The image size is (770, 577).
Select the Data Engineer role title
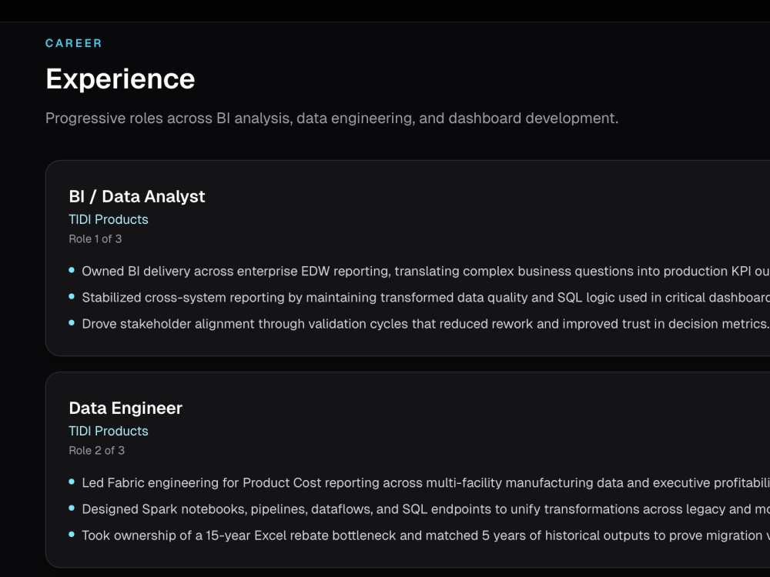coord(126,408)
